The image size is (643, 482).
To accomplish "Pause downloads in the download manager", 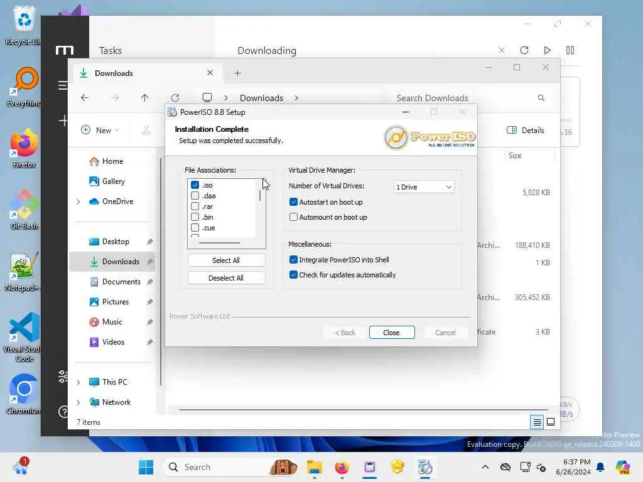I will coord(570,50).
